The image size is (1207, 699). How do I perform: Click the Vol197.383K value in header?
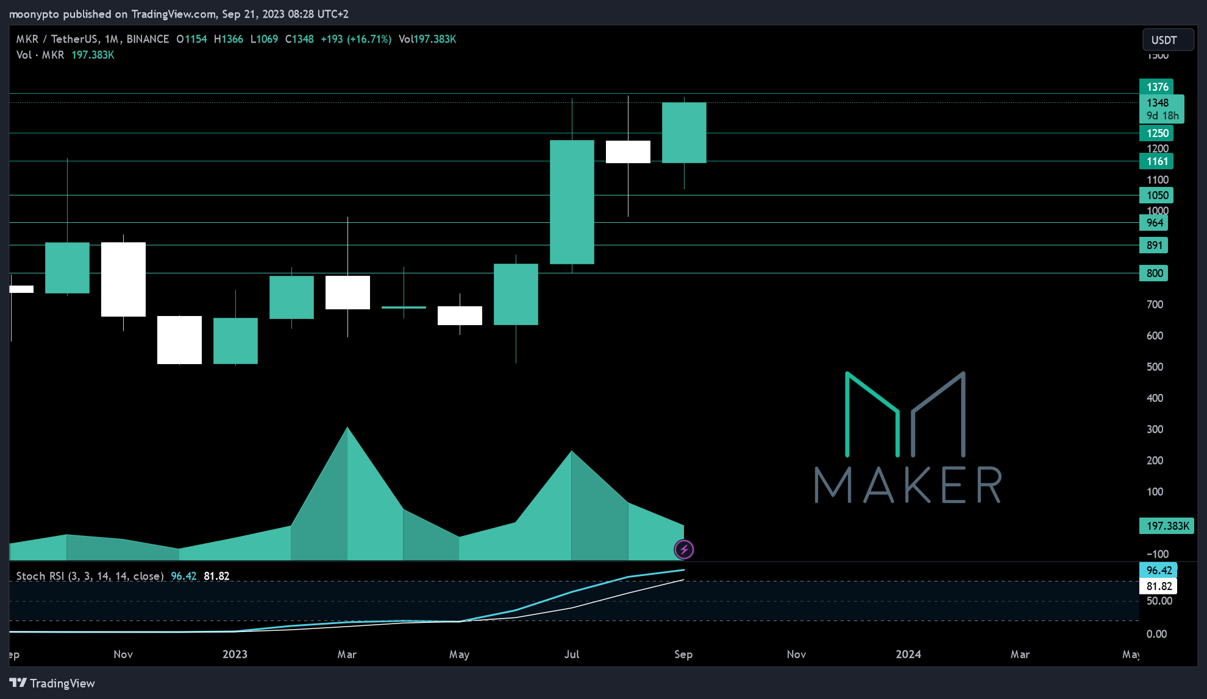click(427, 39)
